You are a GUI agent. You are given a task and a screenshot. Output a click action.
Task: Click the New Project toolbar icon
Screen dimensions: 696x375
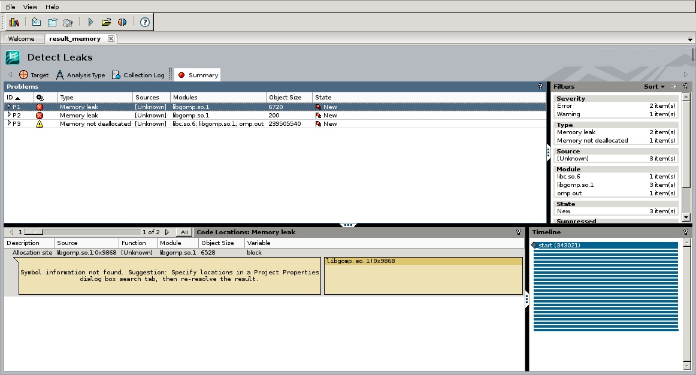pos(37,22)
